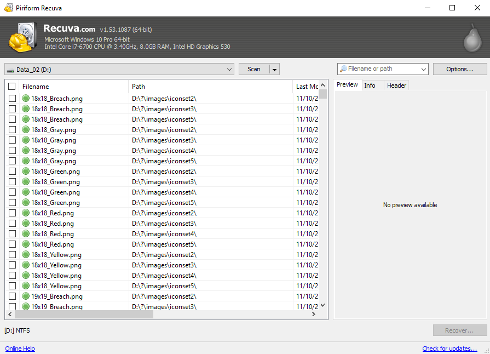Open the Filename or path dropdown arrow
The width and height of the screenshot is (490, 354).
click(423, 69)
